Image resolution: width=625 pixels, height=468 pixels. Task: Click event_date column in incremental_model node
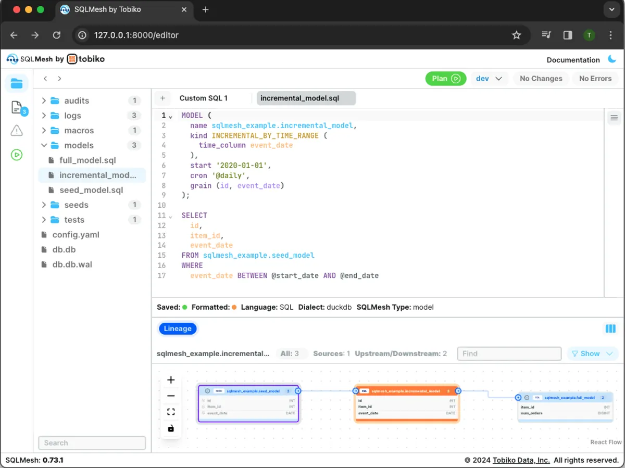tap(406, 413)
